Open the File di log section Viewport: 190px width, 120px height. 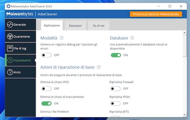[20, 48]
